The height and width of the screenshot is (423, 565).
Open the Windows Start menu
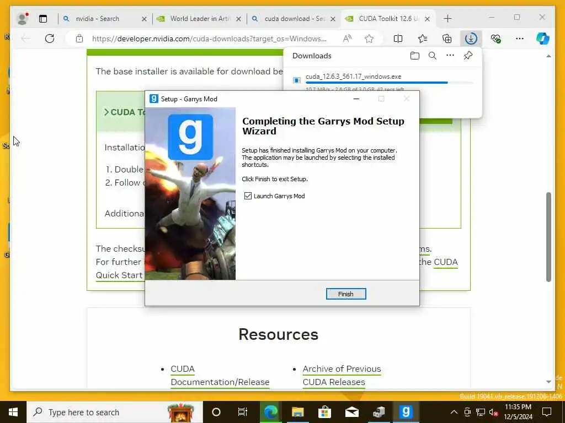[13, 412]
